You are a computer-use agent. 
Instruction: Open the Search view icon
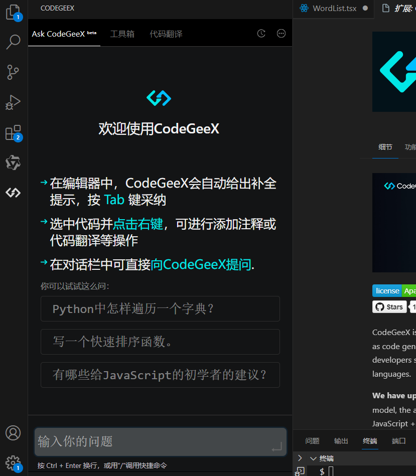[13, 42]
